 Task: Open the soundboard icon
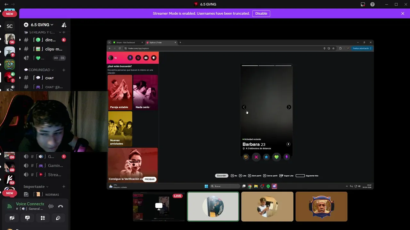coord(58,218)
